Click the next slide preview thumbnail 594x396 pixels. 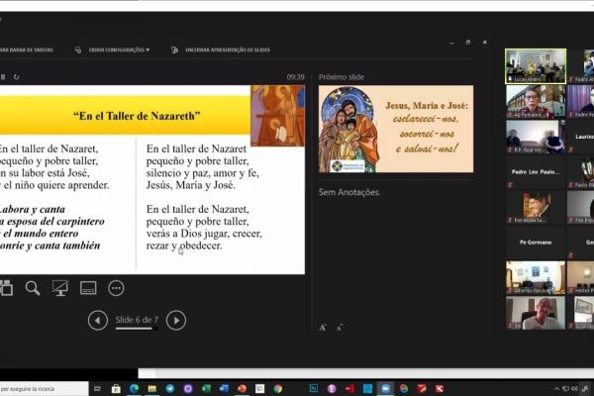tap(395, 130)
